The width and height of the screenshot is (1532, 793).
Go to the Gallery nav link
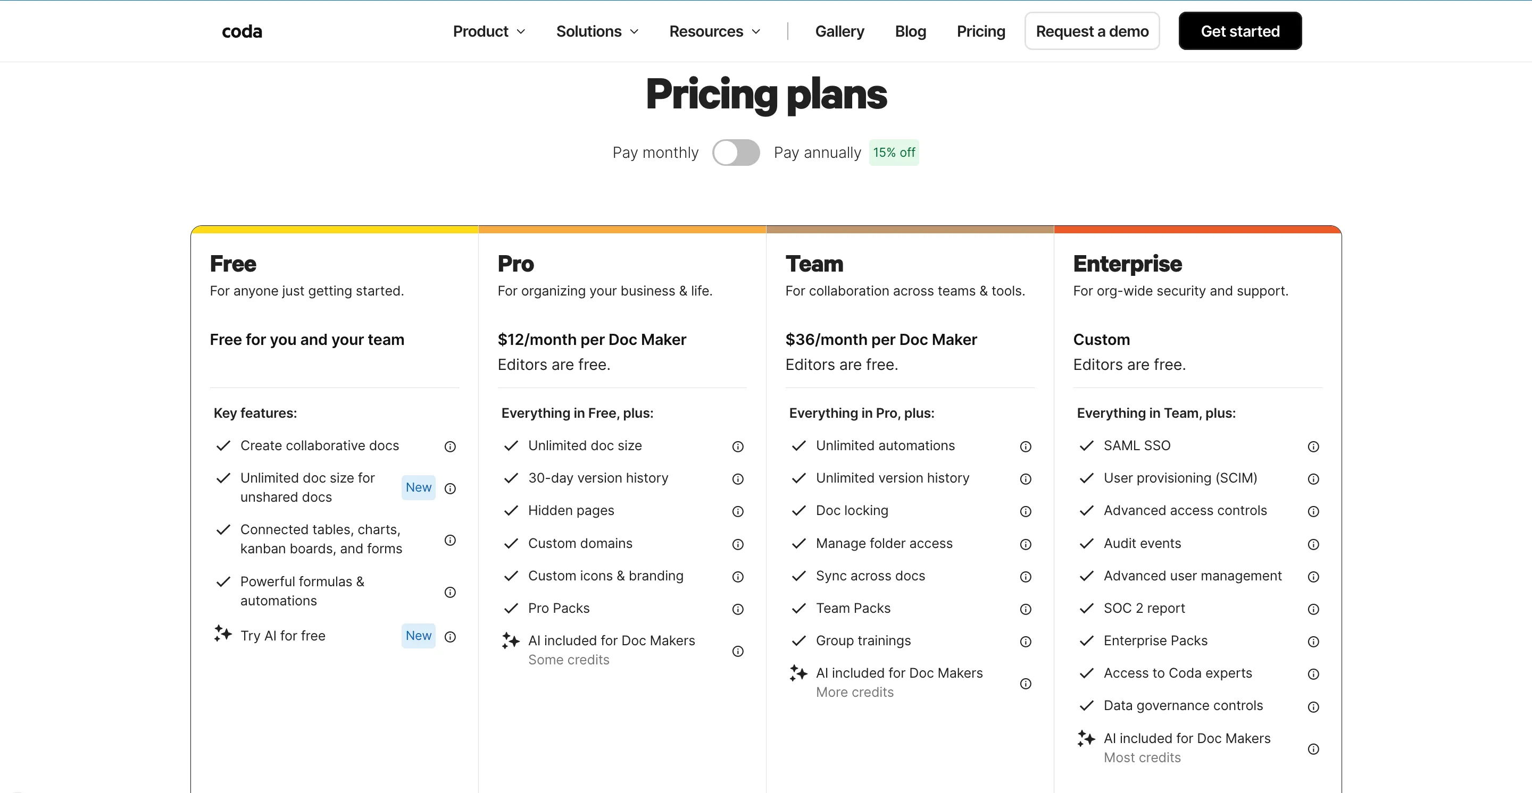click(839, 31)
